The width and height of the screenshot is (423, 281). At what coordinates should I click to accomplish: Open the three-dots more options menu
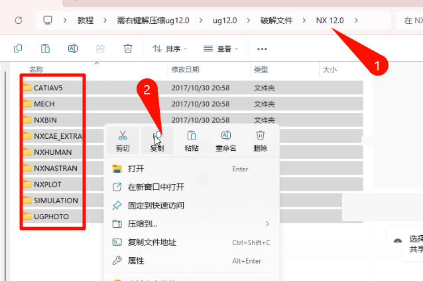(262, 49)
